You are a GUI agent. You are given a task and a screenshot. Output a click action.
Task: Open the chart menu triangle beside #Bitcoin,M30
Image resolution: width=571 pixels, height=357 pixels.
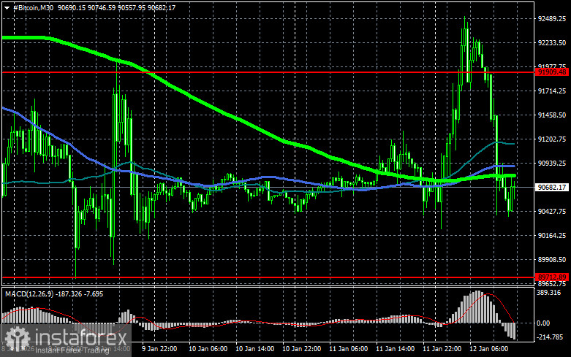(x=7, y=7)
